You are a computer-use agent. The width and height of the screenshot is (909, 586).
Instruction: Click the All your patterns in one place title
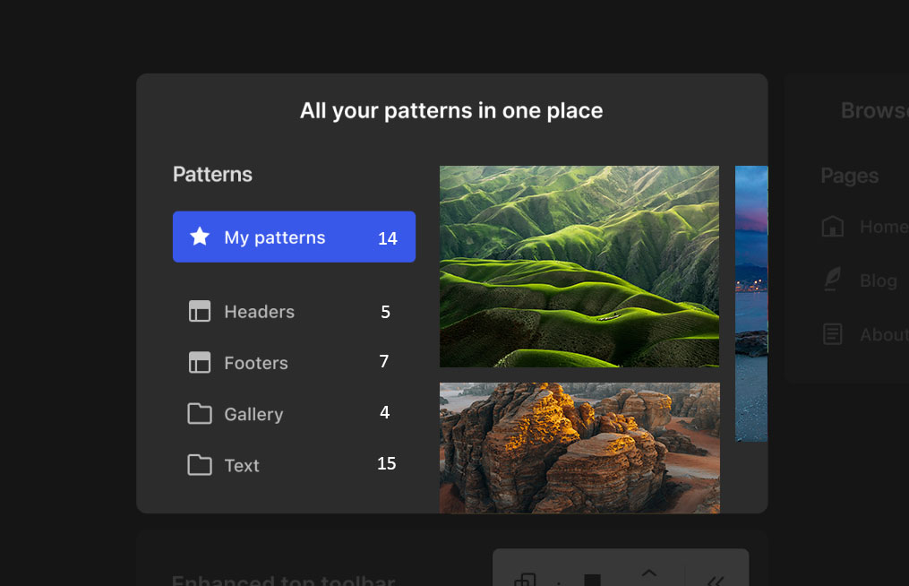point(451,111)
